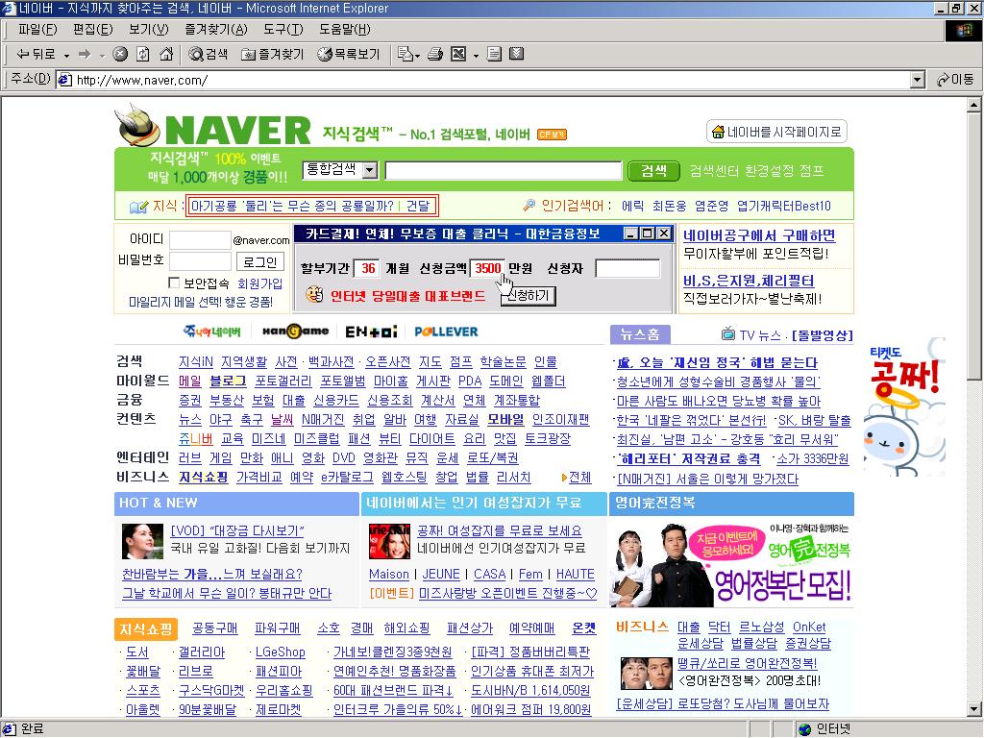Open the 보기(V) menu
The image size is (984, 738).
[x=149, y=30]
